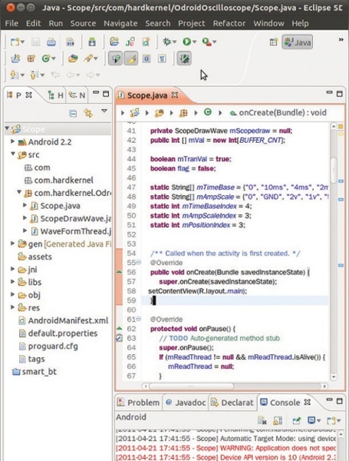Switch to the Hierarchy view tab

pyautogui.click(x=55, y=95)
